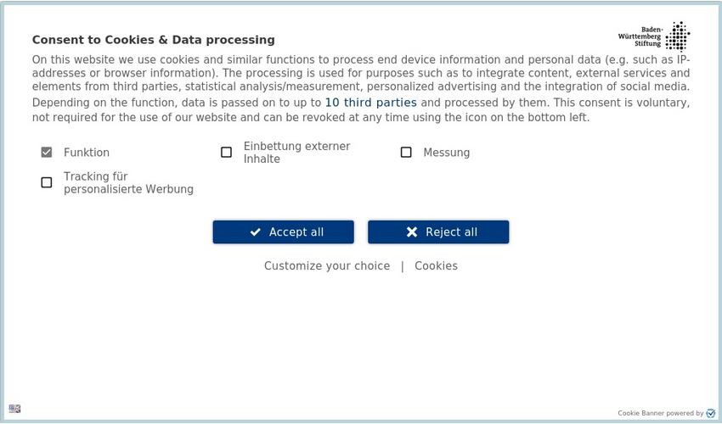Click the X icon inside Reject all
The image size is (722, 424).
(x=412, y=232)
